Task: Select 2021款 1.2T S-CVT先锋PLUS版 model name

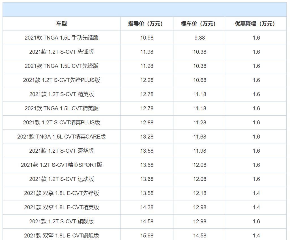Action: pyautogui.click(x=61, y=80)
